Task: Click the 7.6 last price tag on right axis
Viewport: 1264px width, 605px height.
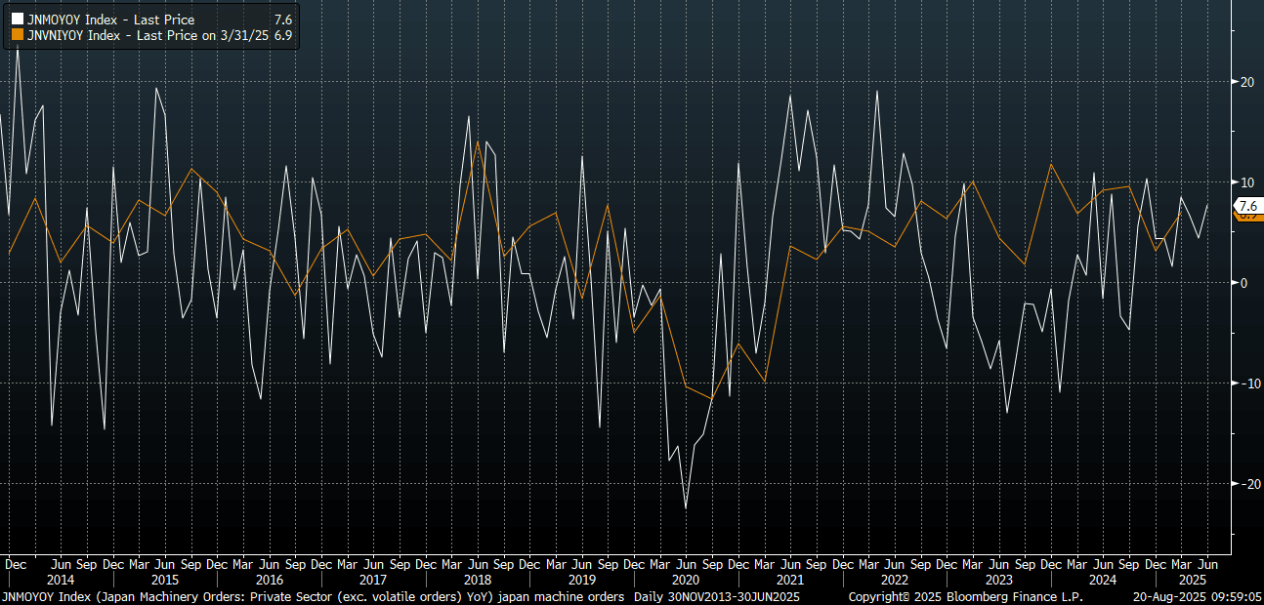Action: pos(1248,206)
